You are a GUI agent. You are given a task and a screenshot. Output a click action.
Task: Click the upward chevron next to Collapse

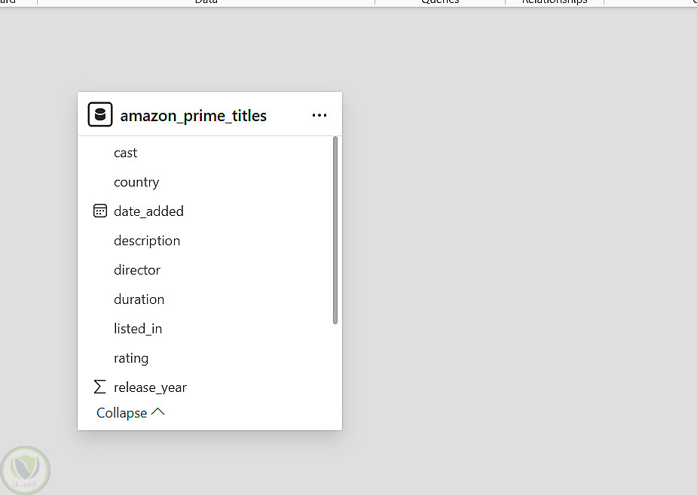click(157, 412)
